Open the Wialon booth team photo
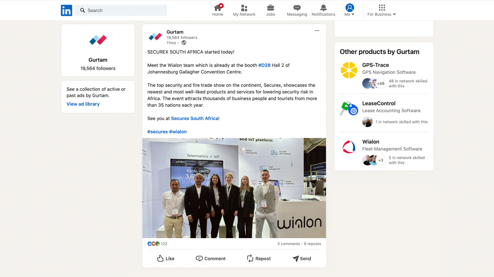This screenshot has height=277, width=494. [x=234, y=188]
